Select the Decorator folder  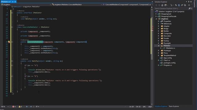click(167, 36)
